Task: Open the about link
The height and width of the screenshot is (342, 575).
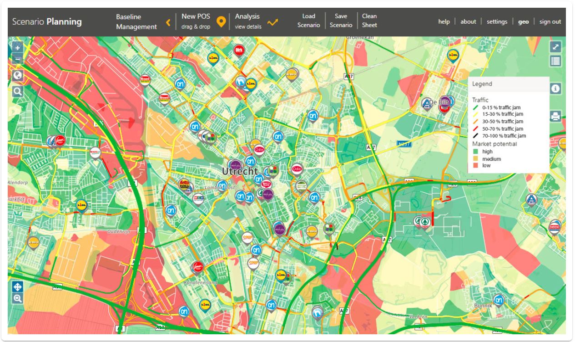Action: point(468,21)
